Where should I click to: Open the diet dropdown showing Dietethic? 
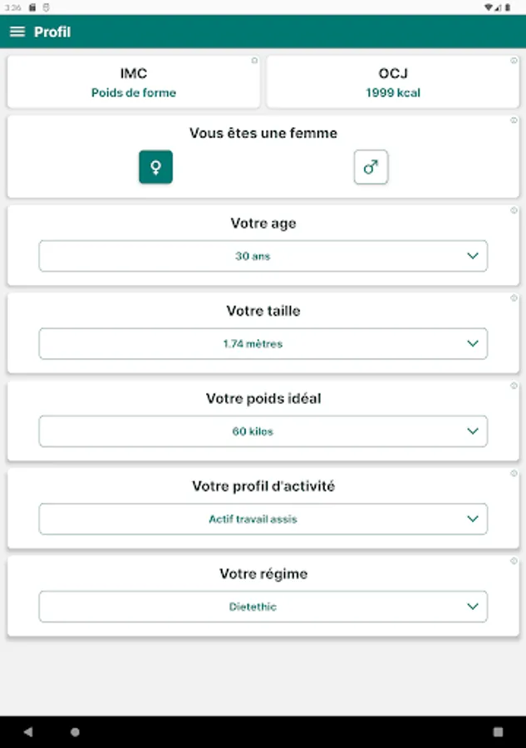(x=263, y=607)
